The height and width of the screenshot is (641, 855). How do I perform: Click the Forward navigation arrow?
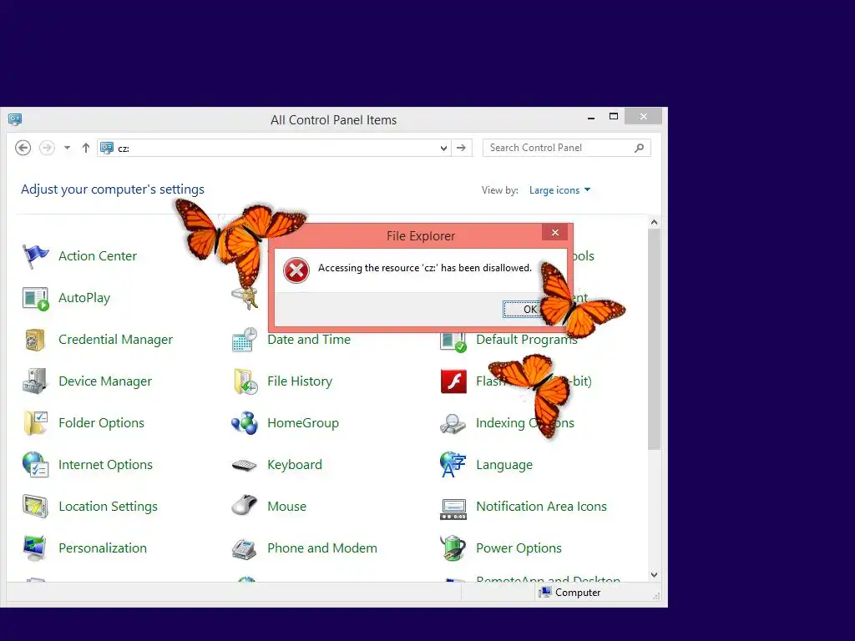click(x=47, y=148)
